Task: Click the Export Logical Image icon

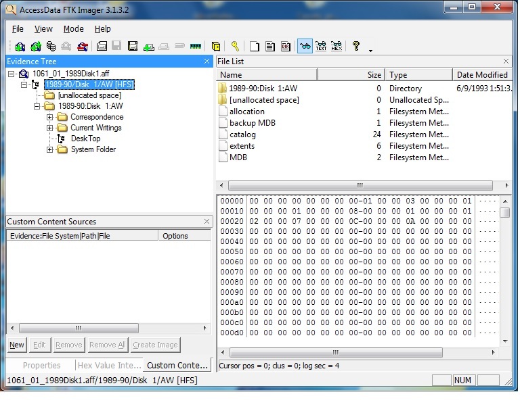Action: [133, 47]
